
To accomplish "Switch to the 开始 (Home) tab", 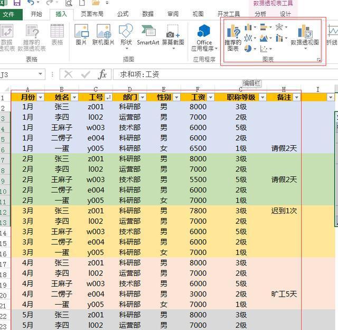I will [36, 14].
